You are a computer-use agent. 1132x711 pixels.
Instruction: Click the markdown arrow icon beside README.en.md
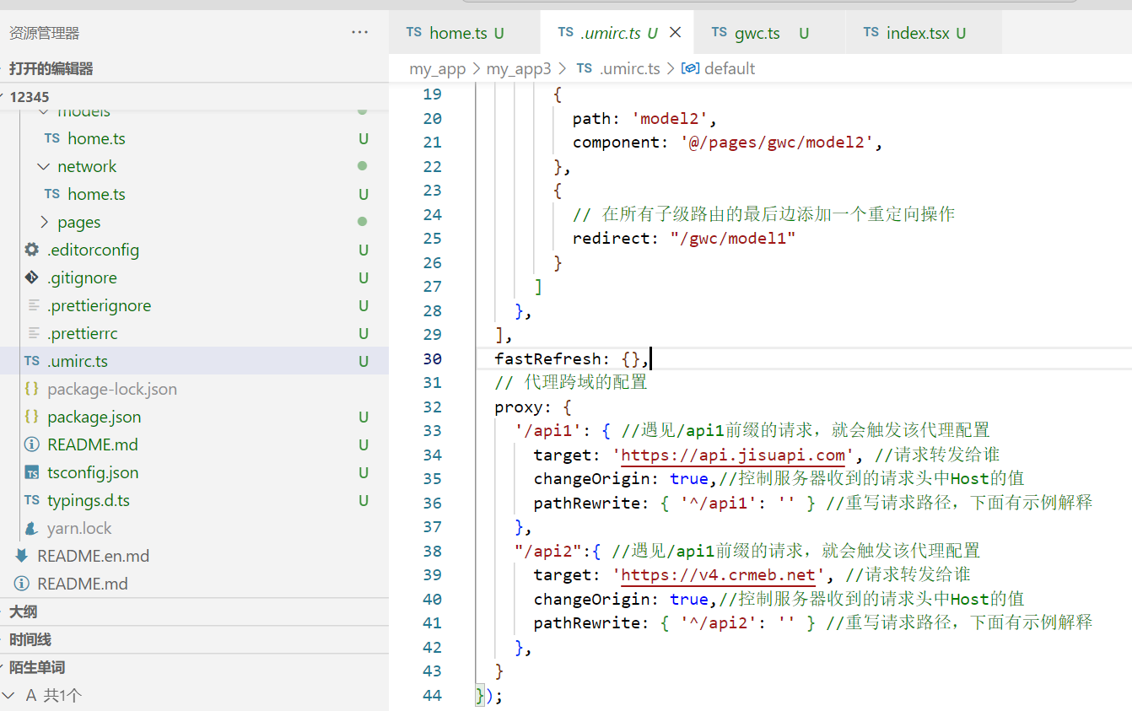pyautogui.click(x=22, y=556)
